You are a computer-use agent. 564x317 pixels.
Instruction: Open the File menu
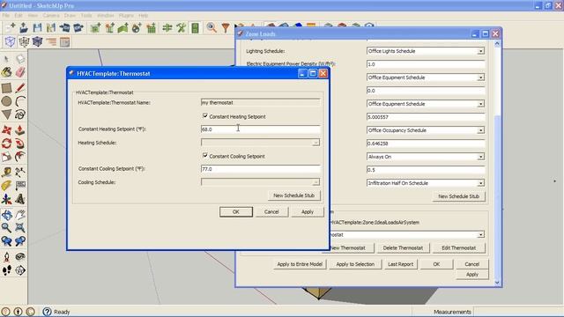6,16
